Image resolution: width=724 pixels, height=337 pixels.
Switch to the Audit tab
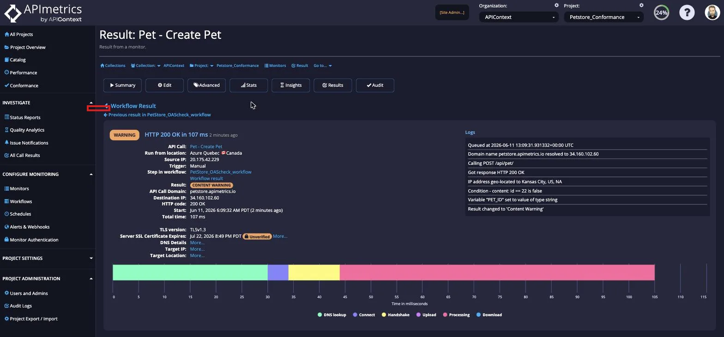[375, 85]
